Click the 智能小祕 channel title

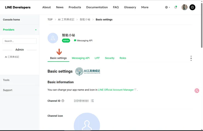69,35
